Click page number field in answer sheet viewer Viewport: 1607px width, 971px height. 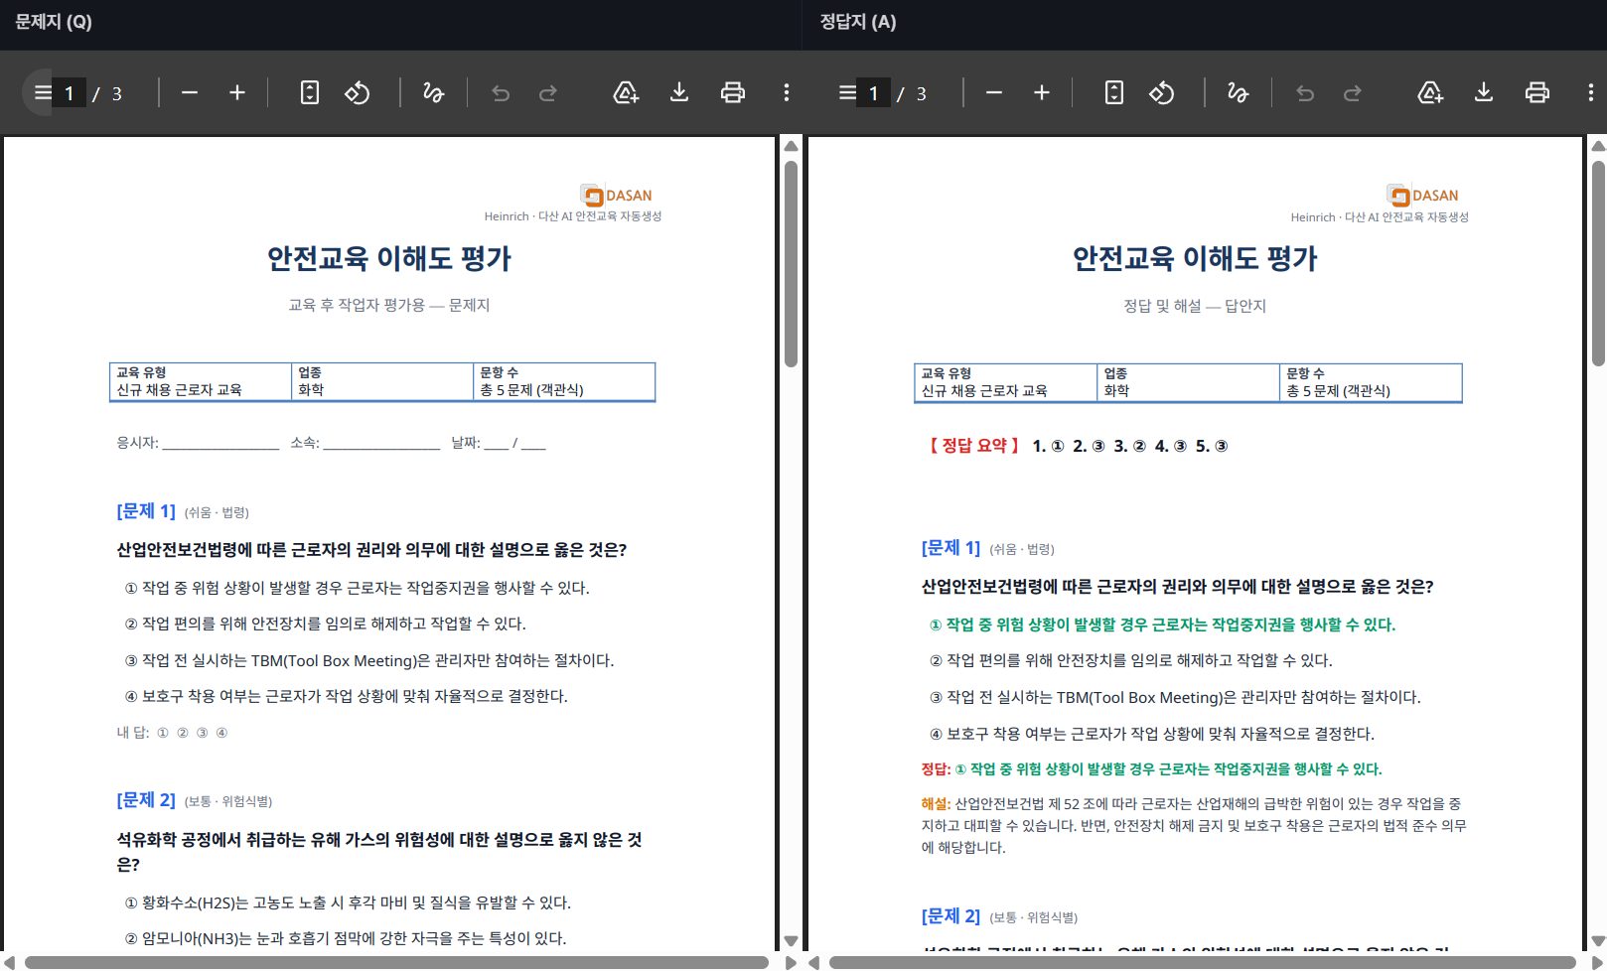873,93
